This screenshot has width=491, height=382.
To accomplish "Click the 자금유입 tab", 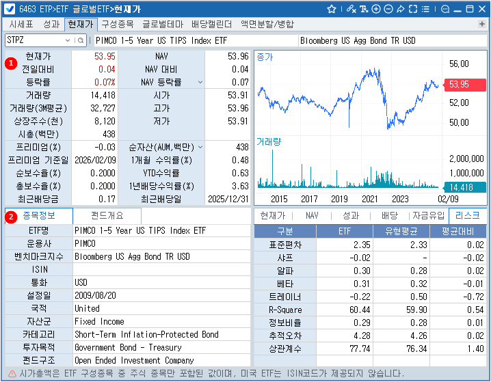I will 428,215.
